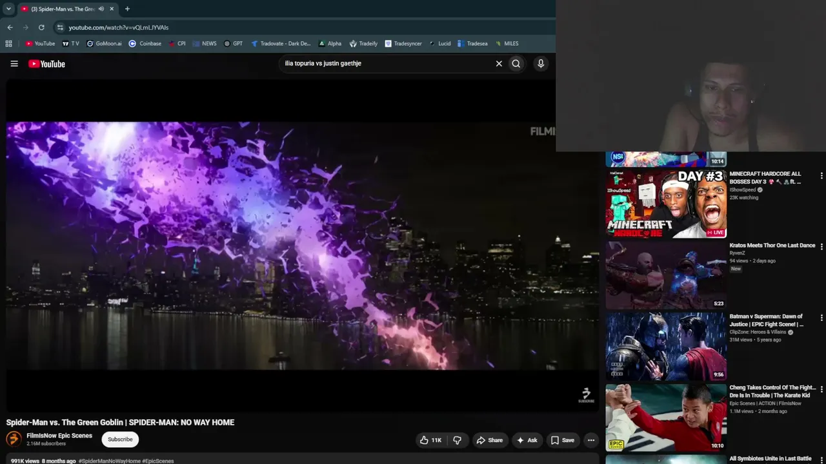The width and height of the screenshot is (826, 464).
Task: Mute the Spider-Man tab audio
Action: (x=101, y=9)
